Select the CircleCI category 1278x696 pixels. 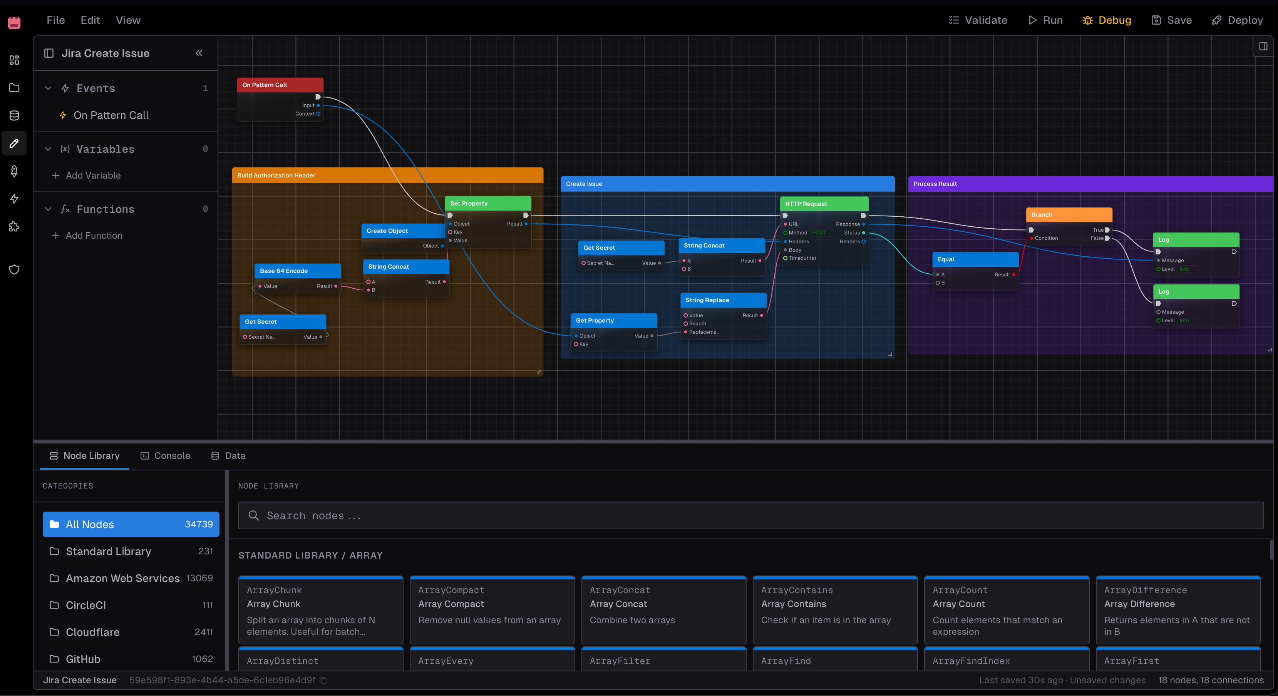point(131,605)
